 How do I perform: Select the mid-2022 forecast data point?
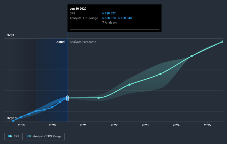pyautogui.click(x=130, y=84)
